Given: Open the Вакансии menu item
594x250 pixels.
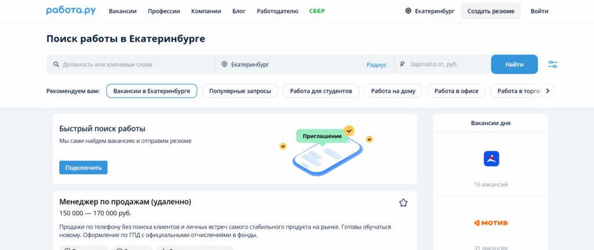Looking at the screenshot, I should 122,11.
